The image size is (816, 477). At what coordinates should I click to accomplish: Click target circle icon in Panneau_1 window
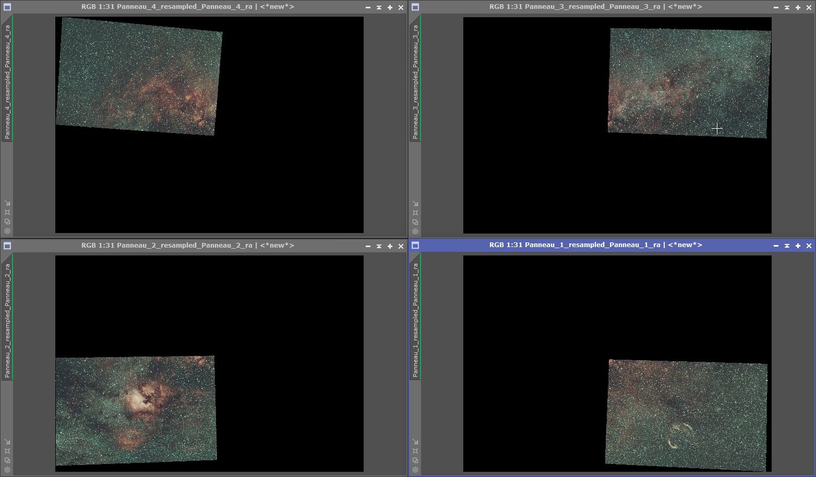[x=415, y=470]
